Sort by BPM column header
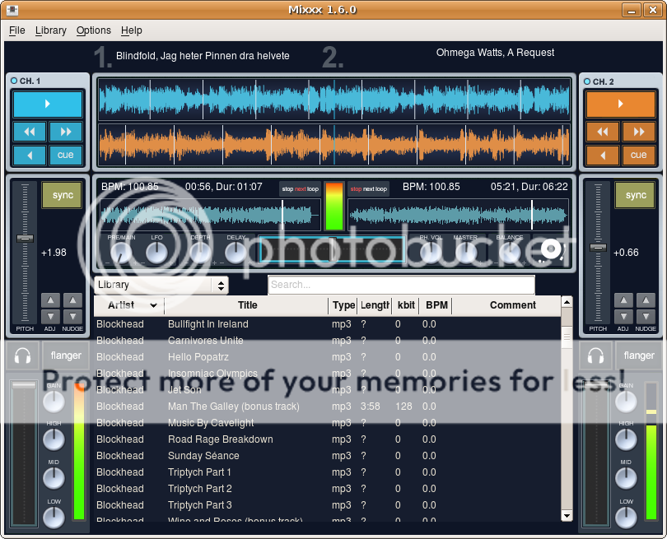This screenshot has width=667, height=539. point(436,305)
